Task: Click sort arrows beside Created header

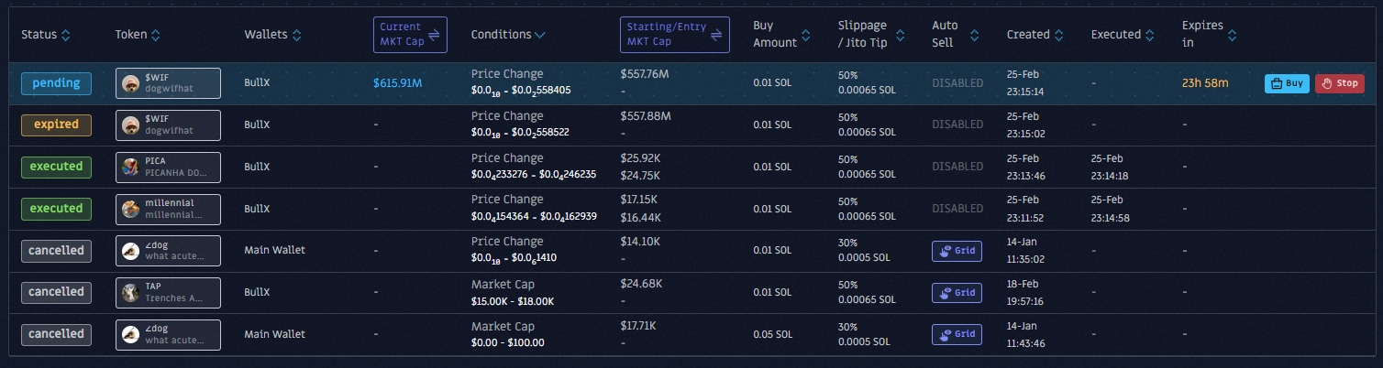Action: tap(1059, 35)
